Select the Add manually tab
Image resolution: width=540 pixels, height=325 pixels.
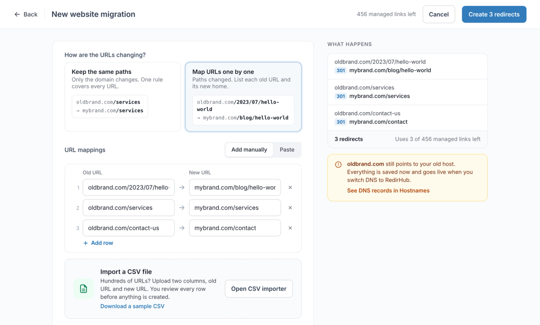(x=249, y=149)
